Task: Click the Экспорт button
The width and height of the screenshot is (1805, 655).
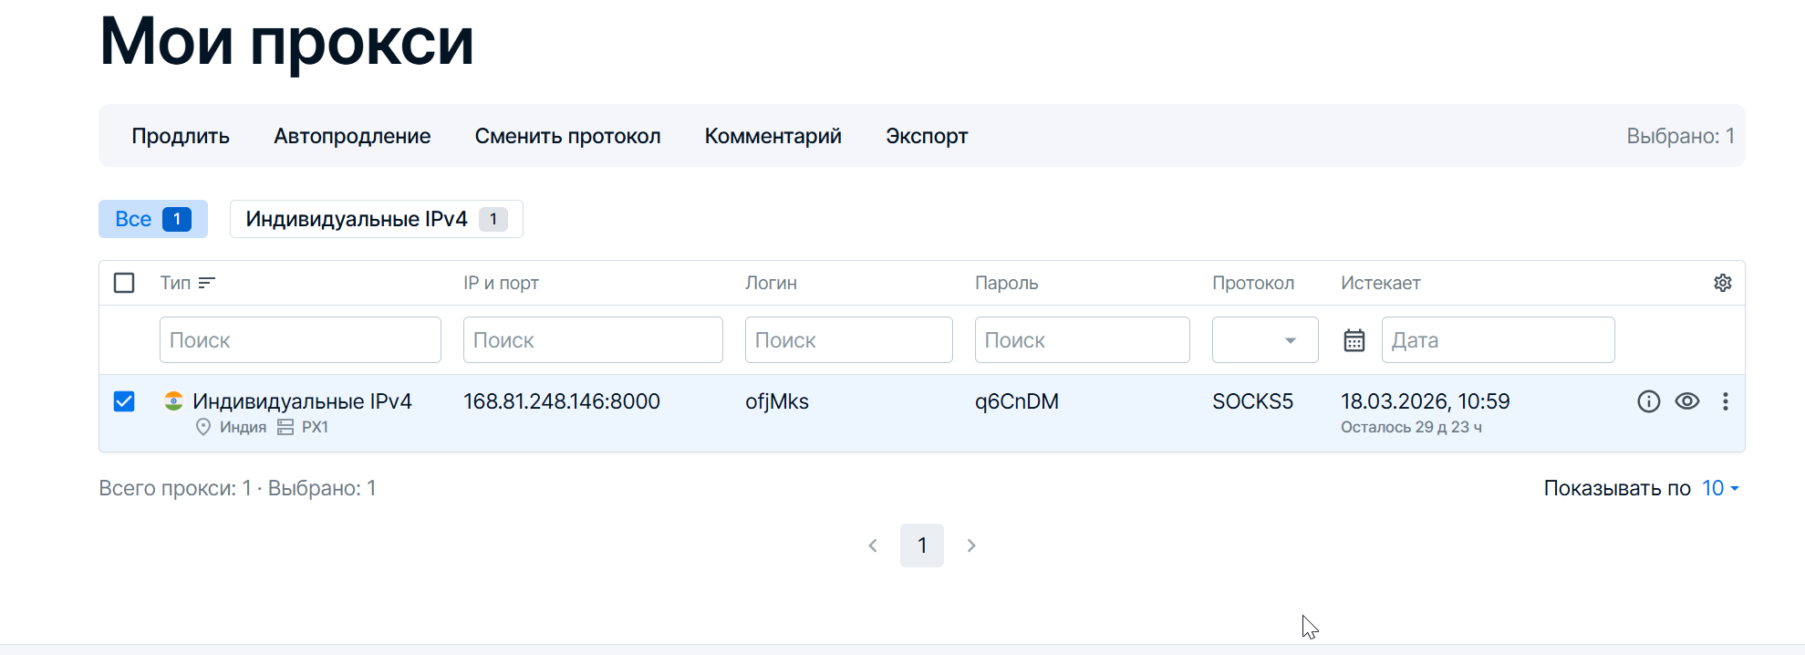Action: 927,136
